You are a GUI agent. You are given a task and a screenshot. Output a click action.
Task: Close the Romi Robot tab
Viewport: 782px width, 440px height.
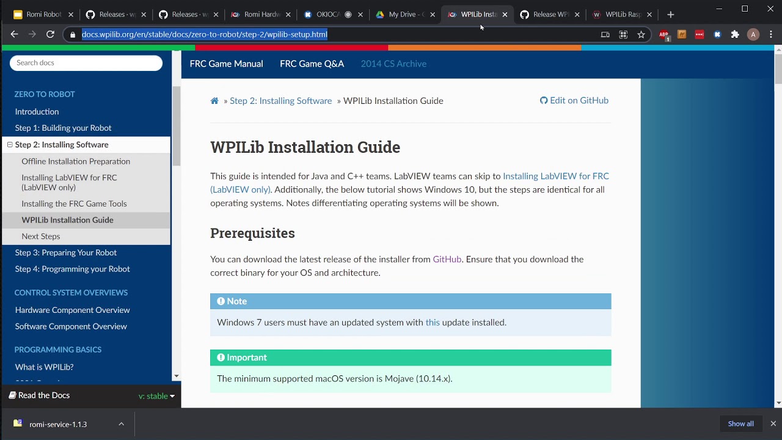[x=71, y=15]
